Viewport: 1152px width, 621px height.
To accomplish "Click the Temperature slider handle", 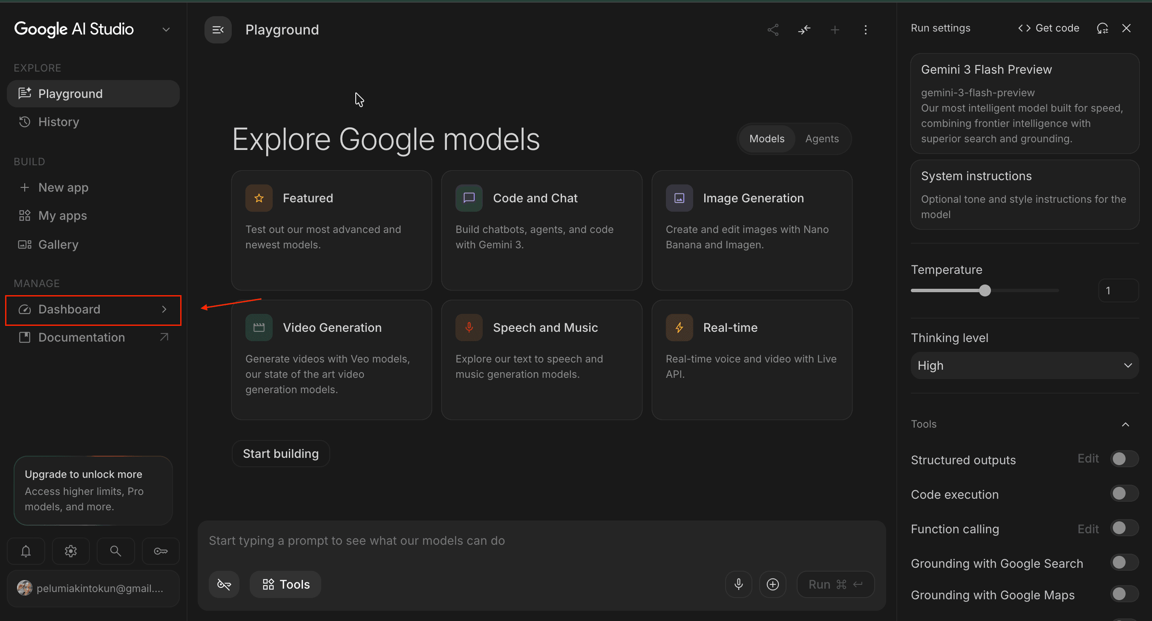I will coord(984,290).
